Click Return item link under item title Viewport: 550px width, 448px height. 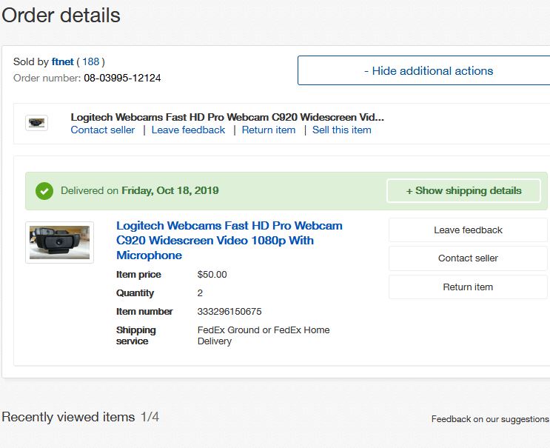(x=269, y=130)
